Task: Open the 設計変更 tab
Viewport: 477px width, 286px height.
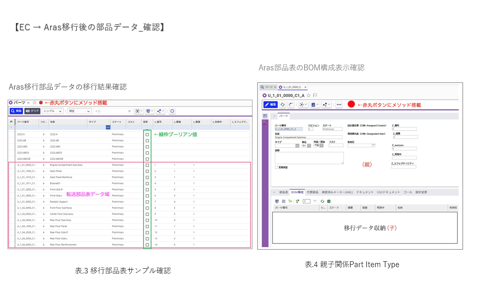Action: coord(421,192)
